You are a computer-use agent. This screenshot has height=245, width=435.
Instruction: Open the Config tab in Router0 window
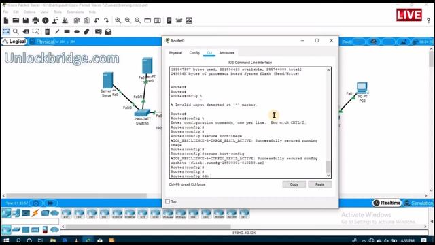tap(194, 53)
